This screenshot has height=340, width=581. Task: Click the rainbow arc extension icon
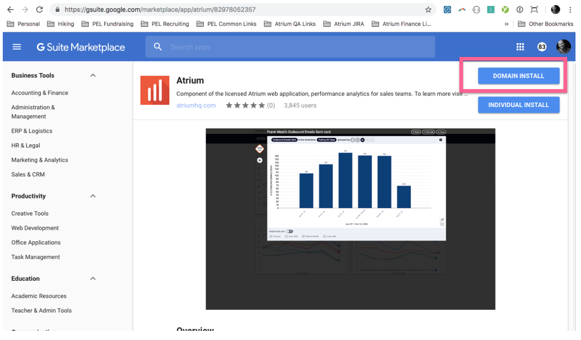click(x=462, y=9)
